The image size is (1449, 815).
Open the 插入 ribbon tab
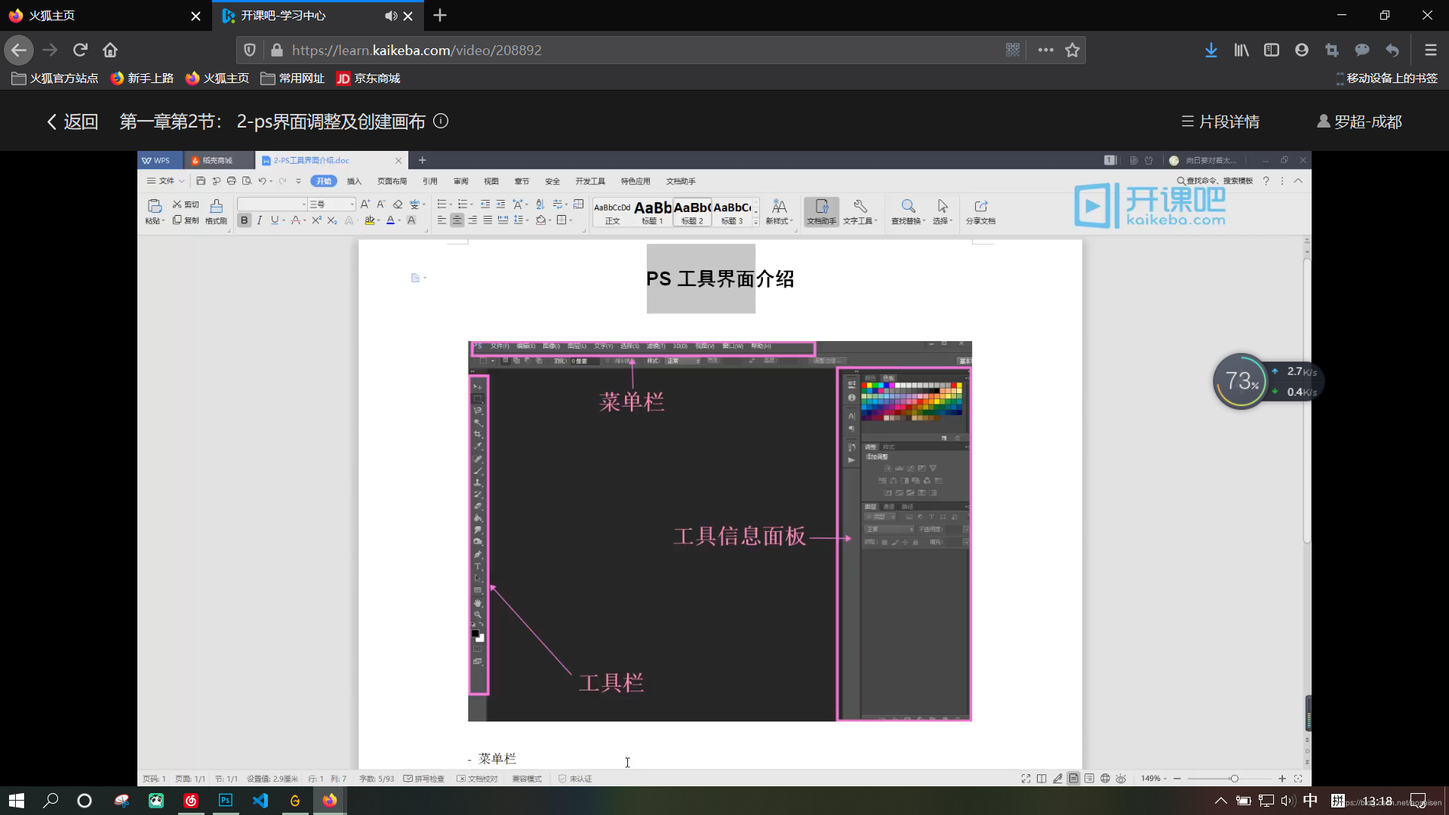tap(354, 181)
